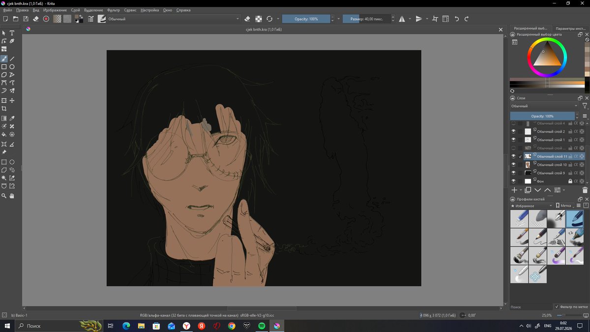Select the Move tool
Viewport: 590px width, 332px height.
[12, 100]
